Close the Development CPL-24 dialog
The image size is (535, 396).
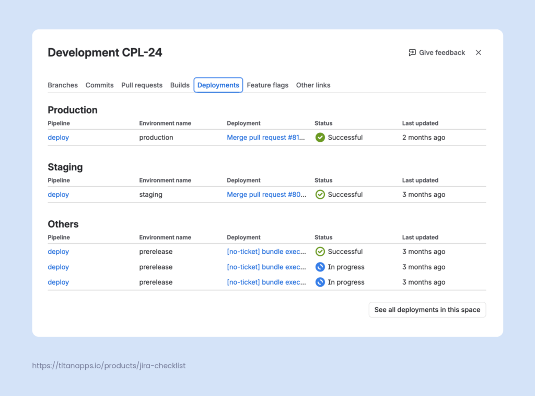coord(479,53)
